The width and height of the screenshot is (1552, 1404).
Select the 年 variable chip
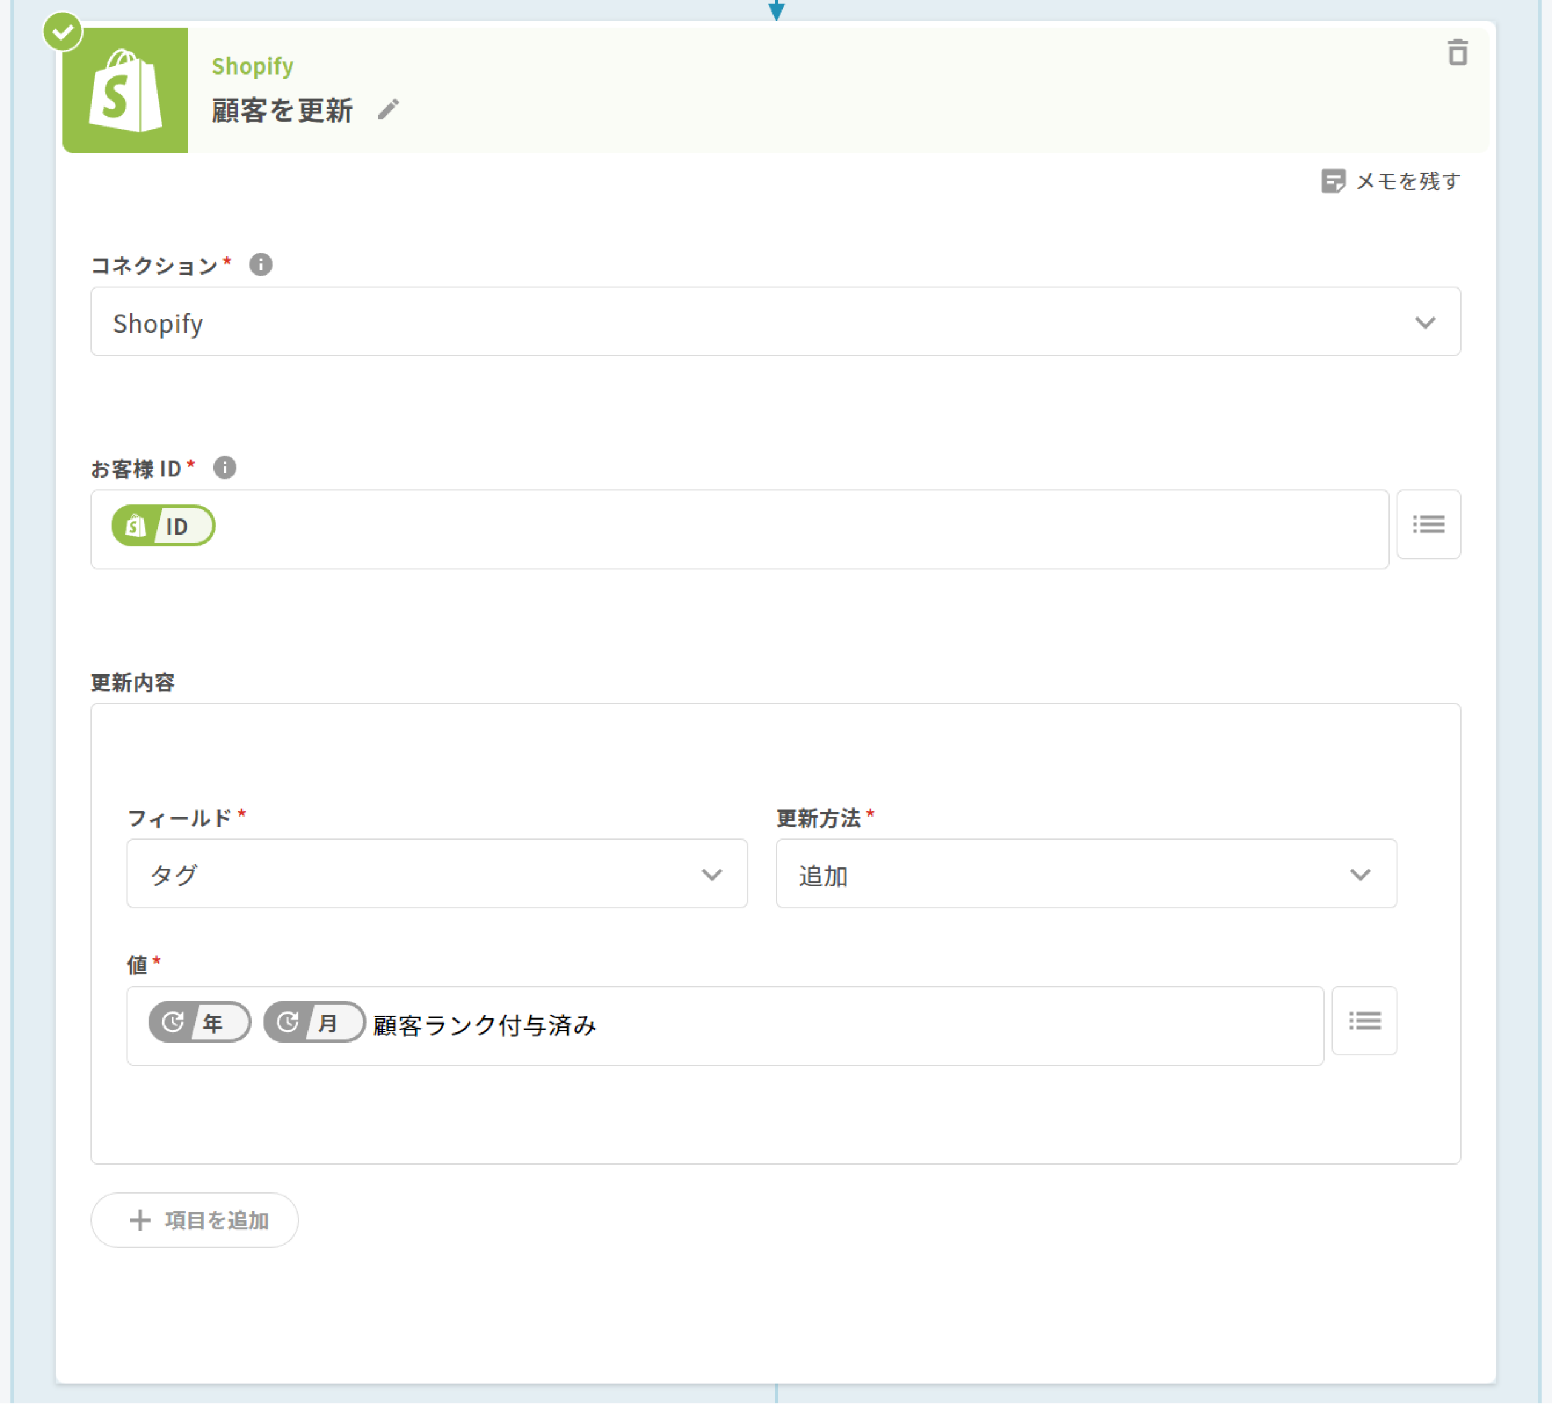pyautogui.click(x=199, y=1022)
